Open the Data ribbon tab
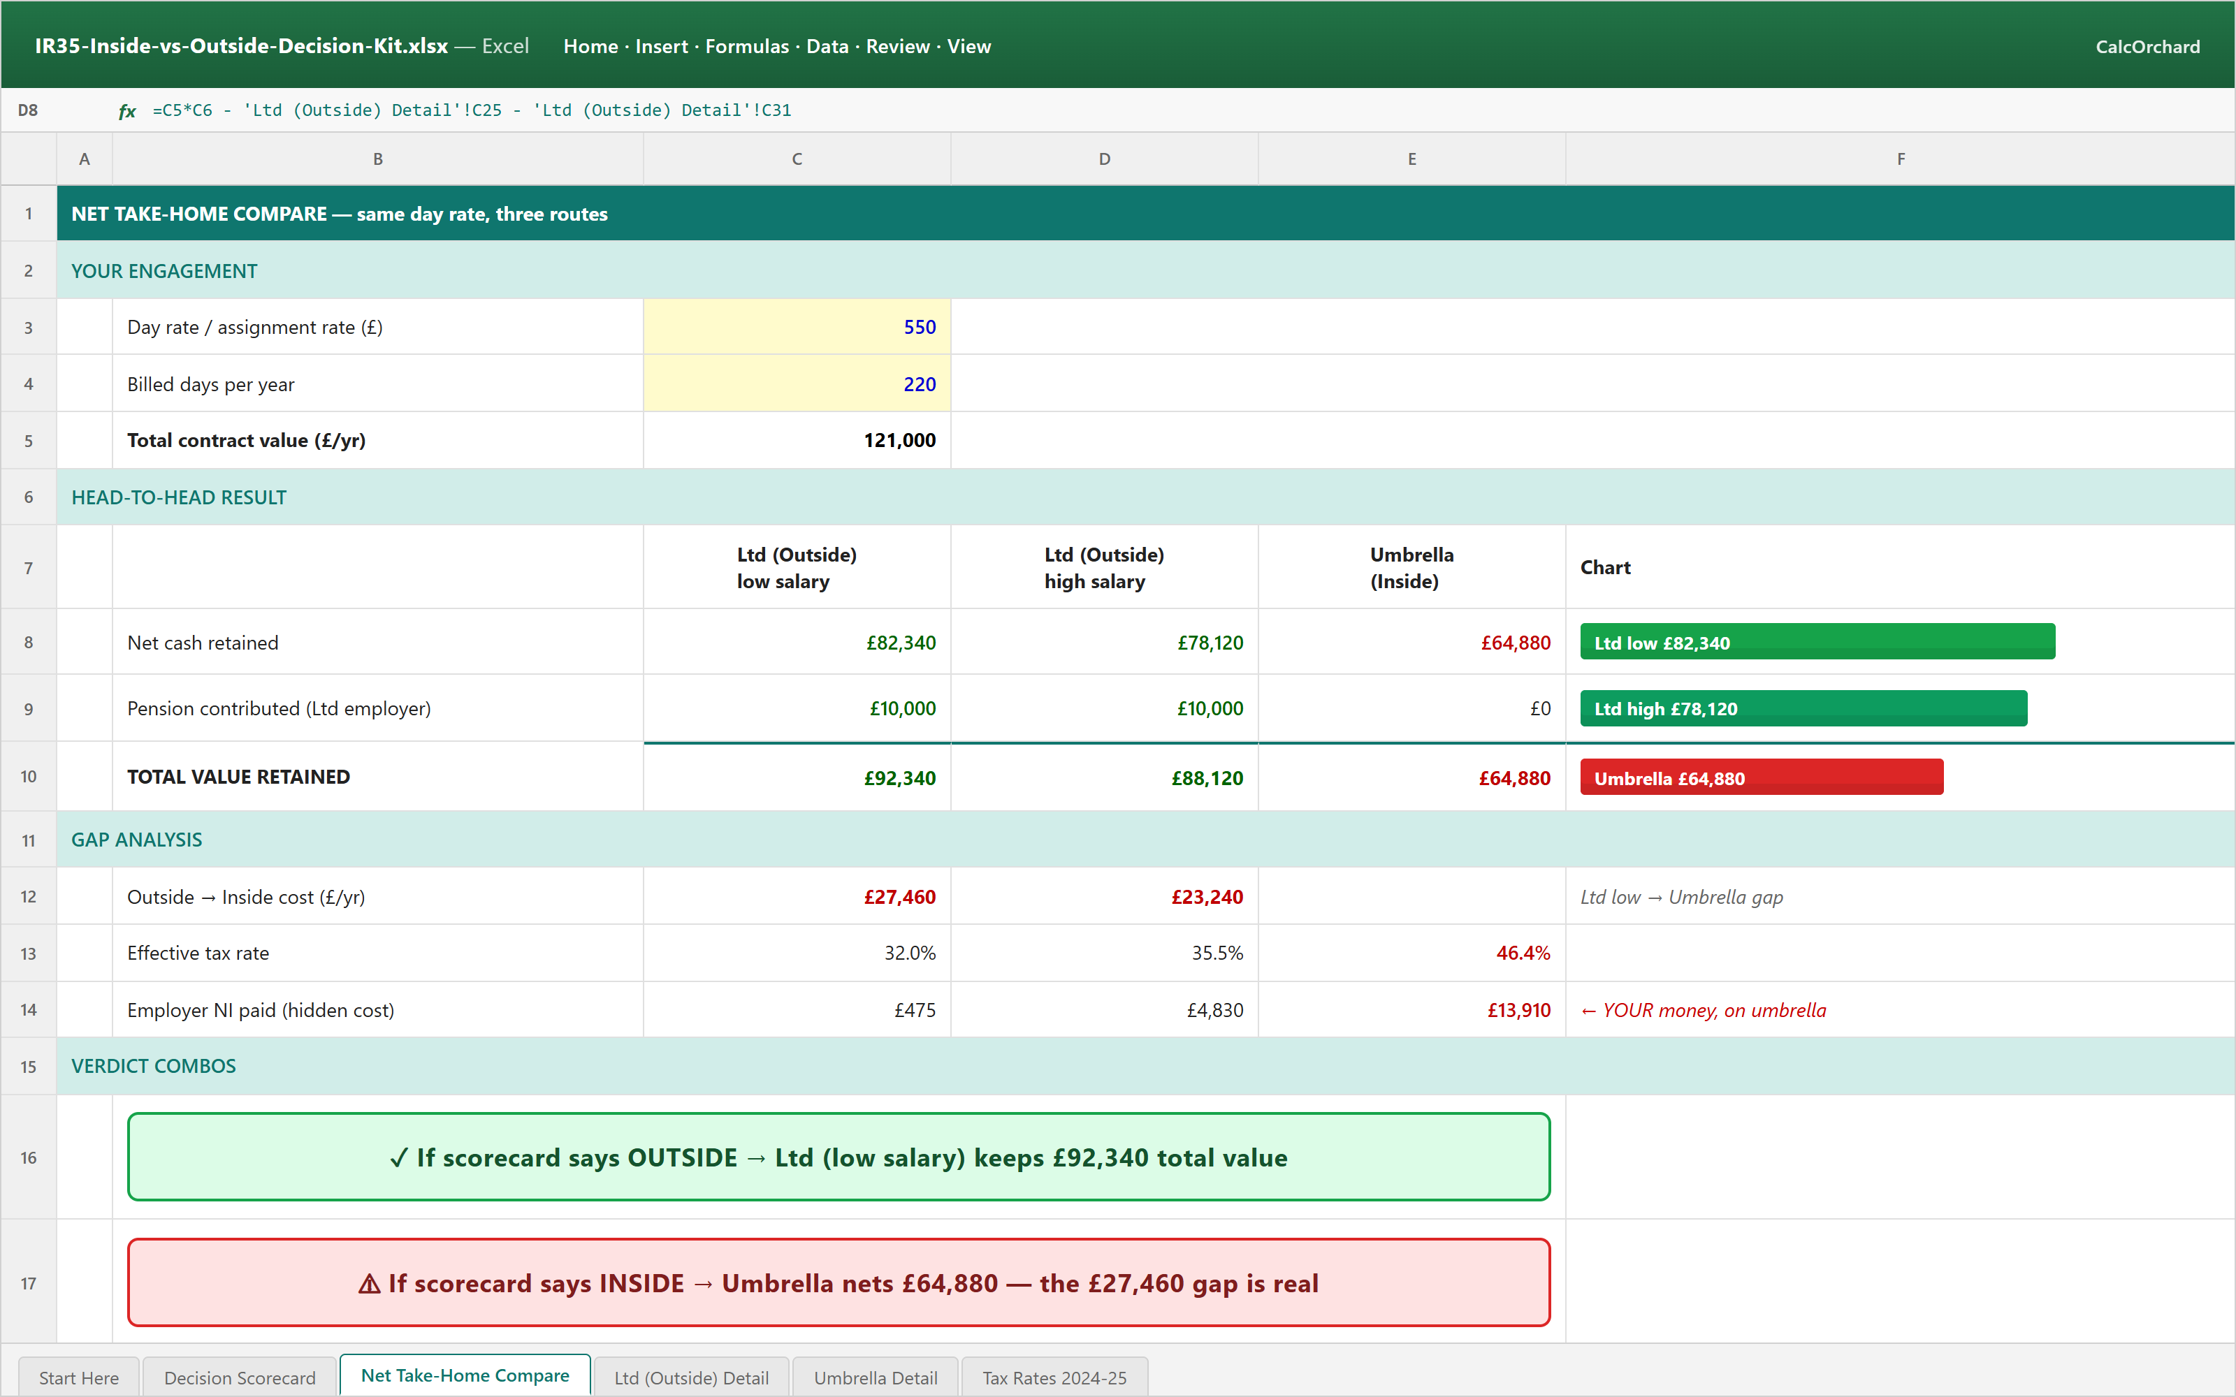The image size is (2236, 1397). 827,46
